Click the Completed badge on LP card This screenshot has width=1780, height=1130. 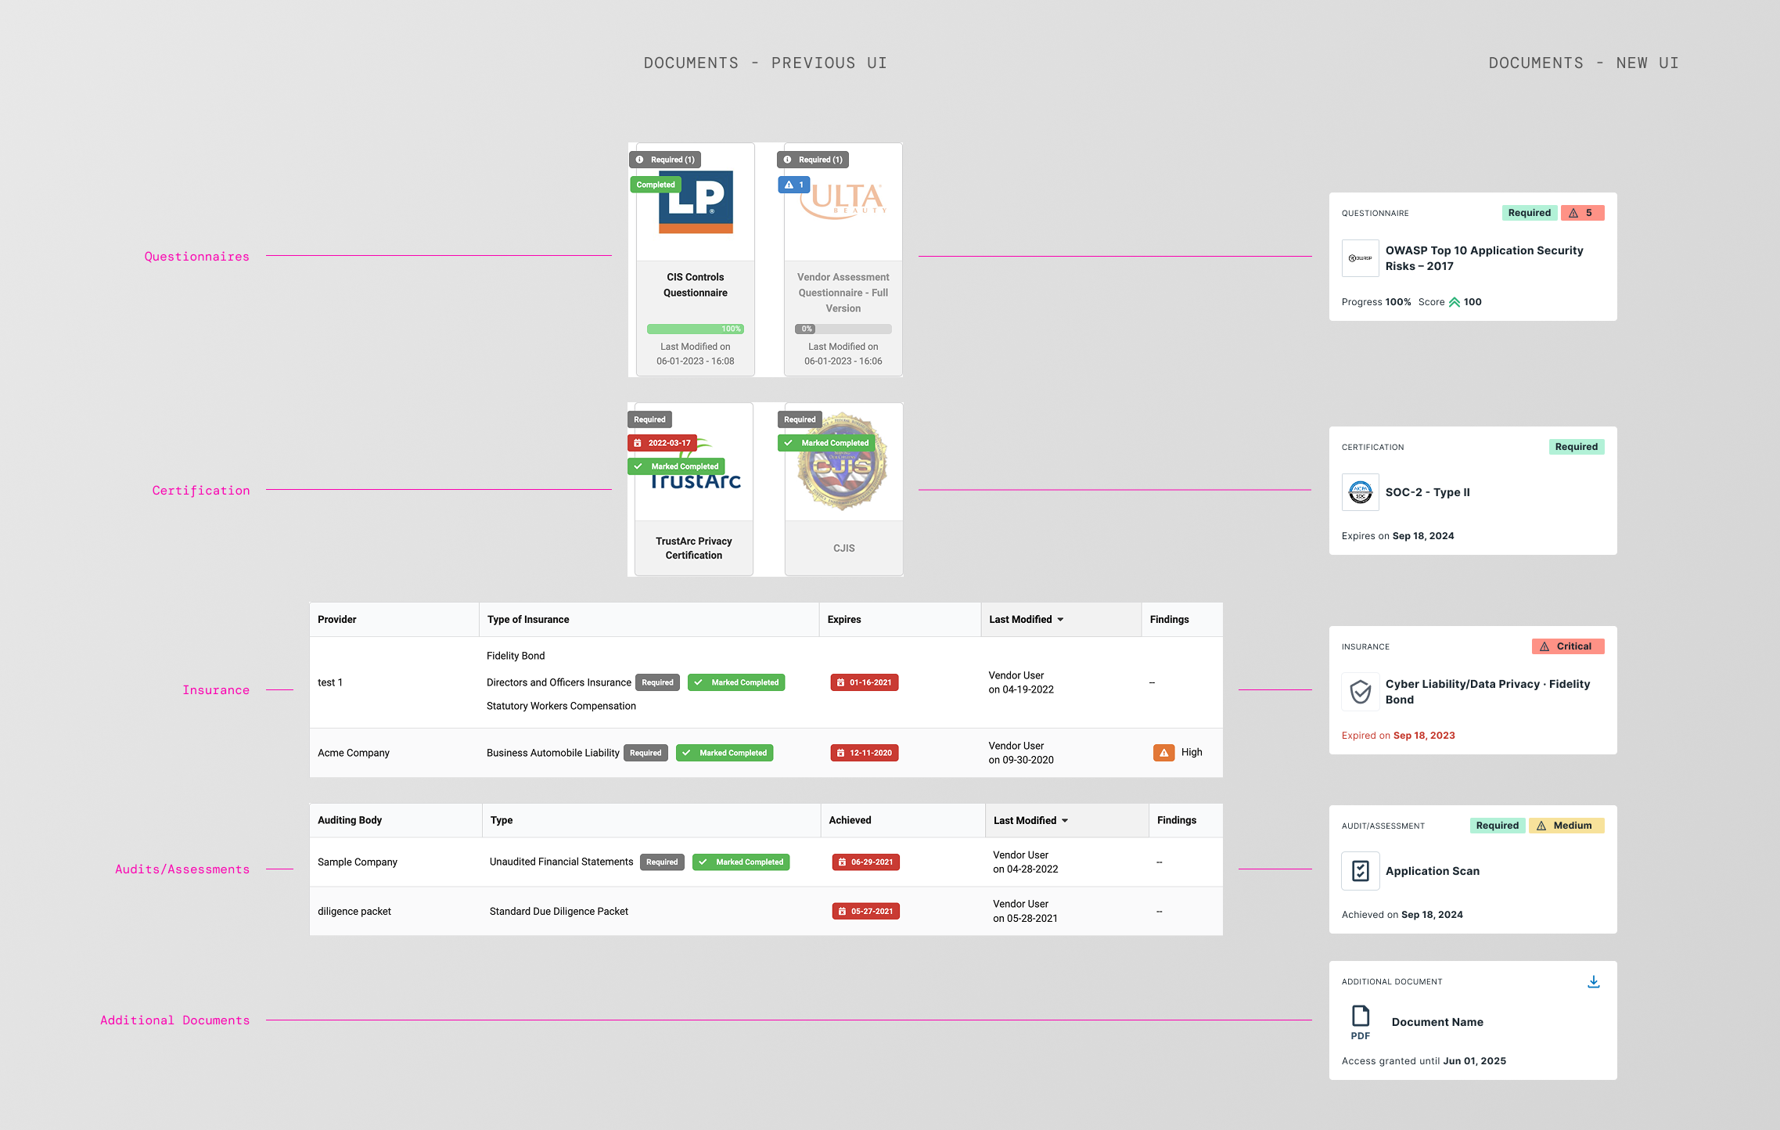coord(656,185)
